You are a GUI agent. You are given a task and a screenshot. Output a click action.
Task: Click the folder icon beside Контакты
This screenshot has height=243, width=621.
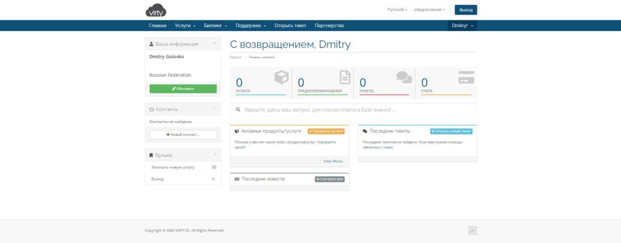pos(151,109)
